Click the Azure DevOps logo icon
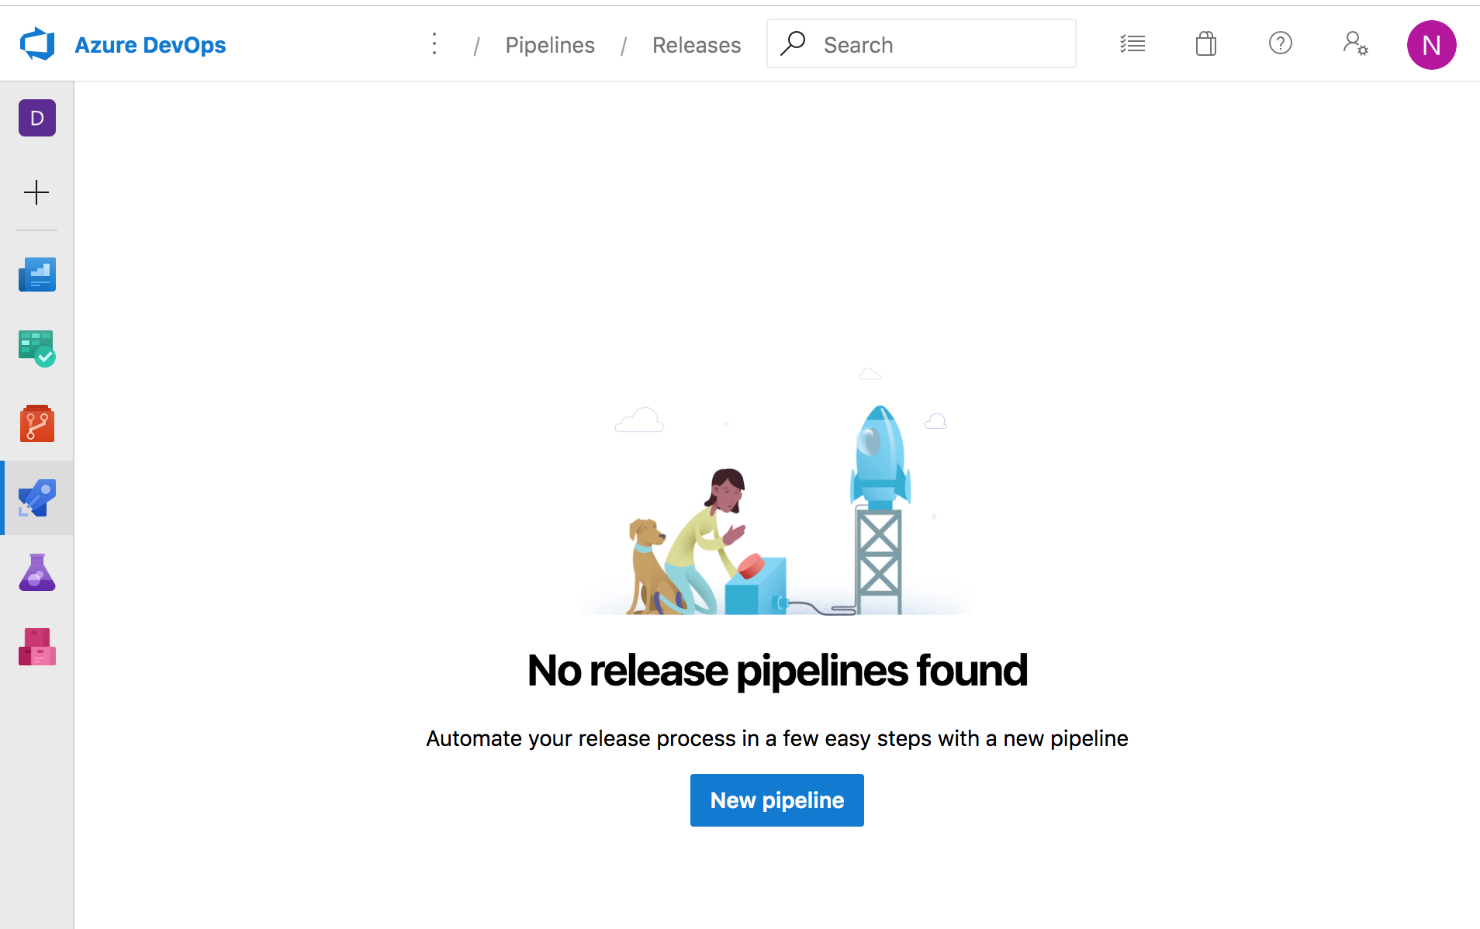This screenshot has height=929, width=1480. tap(37, 44)
